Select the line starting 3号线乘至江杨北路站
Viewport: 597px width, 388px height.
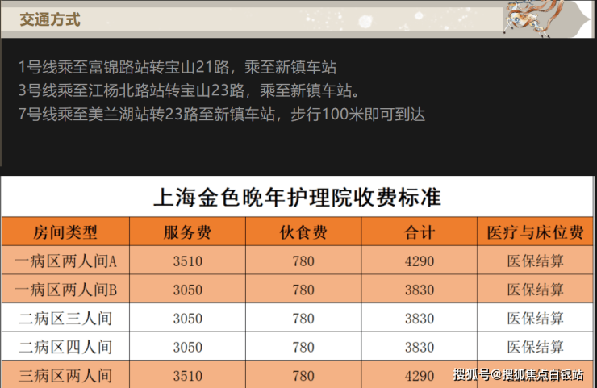(x=189, y=90)
